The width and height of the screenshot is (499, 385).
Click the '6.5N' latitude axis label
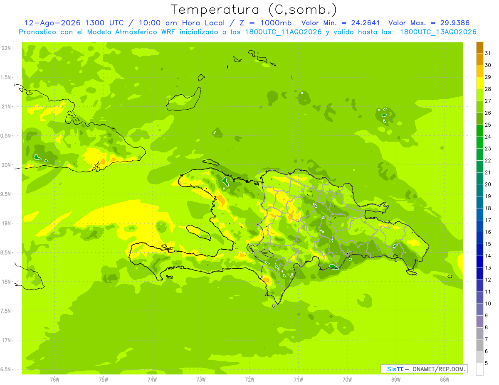click(x=6, y=369)
